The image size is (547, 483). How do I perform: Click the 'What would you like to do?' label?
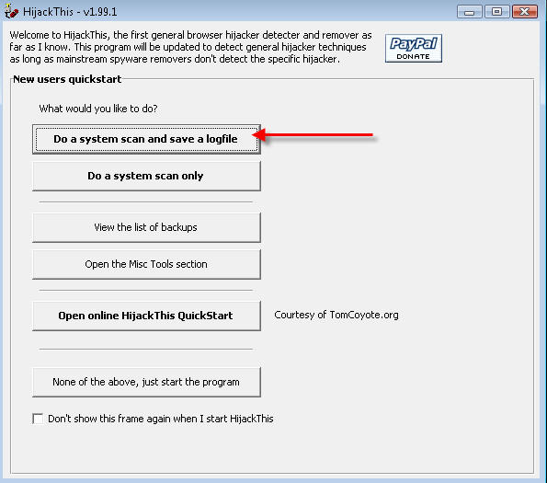pyautogui.click(x=98, y=109)
